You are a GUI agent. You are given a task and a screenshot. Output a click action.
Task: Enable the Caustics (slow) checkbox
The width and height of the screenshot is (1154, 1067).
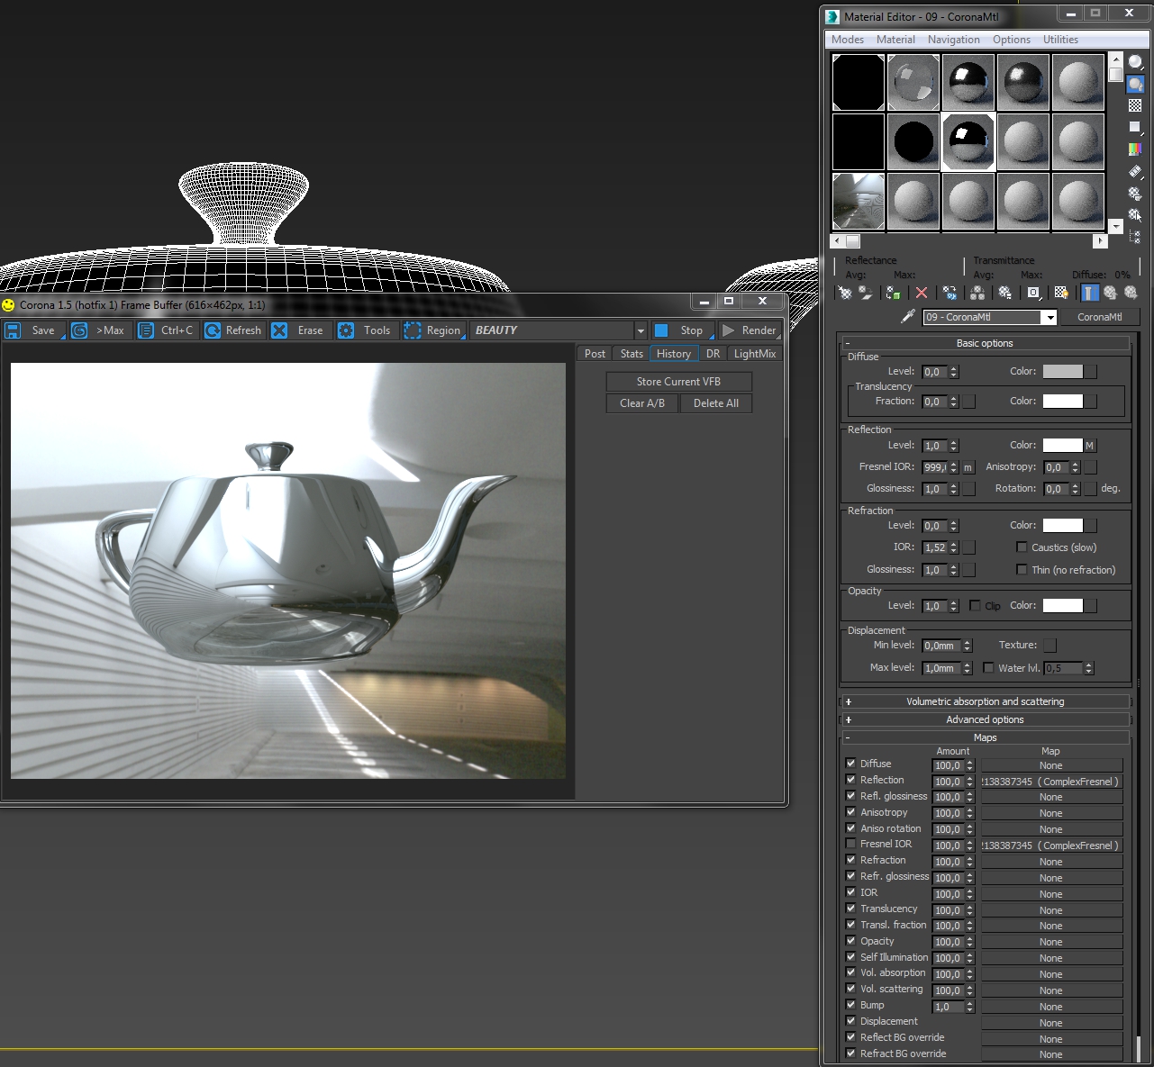[1022, 547]
